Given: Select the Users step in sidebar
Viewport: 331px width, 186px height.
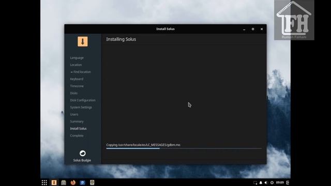Looking at the screenshot, I should pos(74,114).
